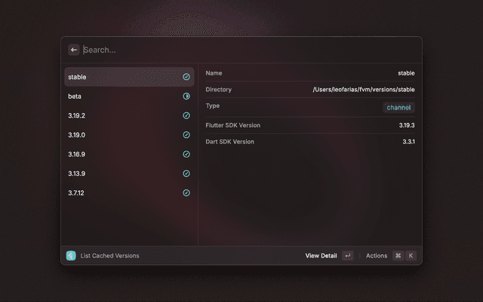Select version 3.19.2 in the list

coord(121,116)
